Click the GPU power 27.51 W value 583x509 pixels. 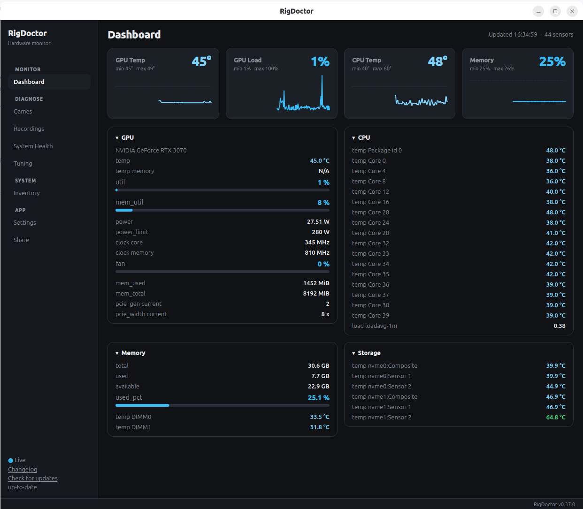click(x=318, y=222)
